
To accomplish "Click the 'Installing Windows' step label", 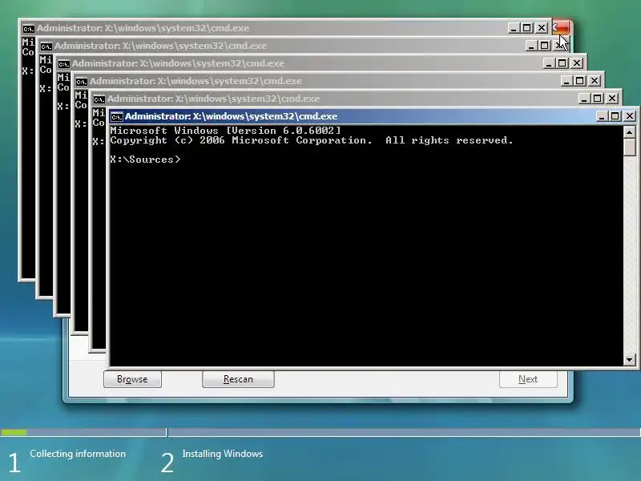I will coord(223,454).
